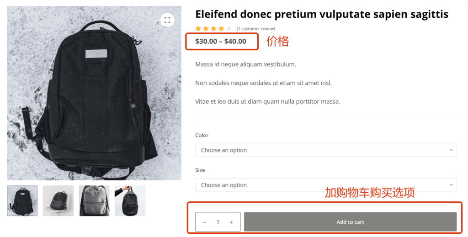Viewport: 468px width, 237px height.
Task: Click the star rating icons
Action: pos(213,29)
